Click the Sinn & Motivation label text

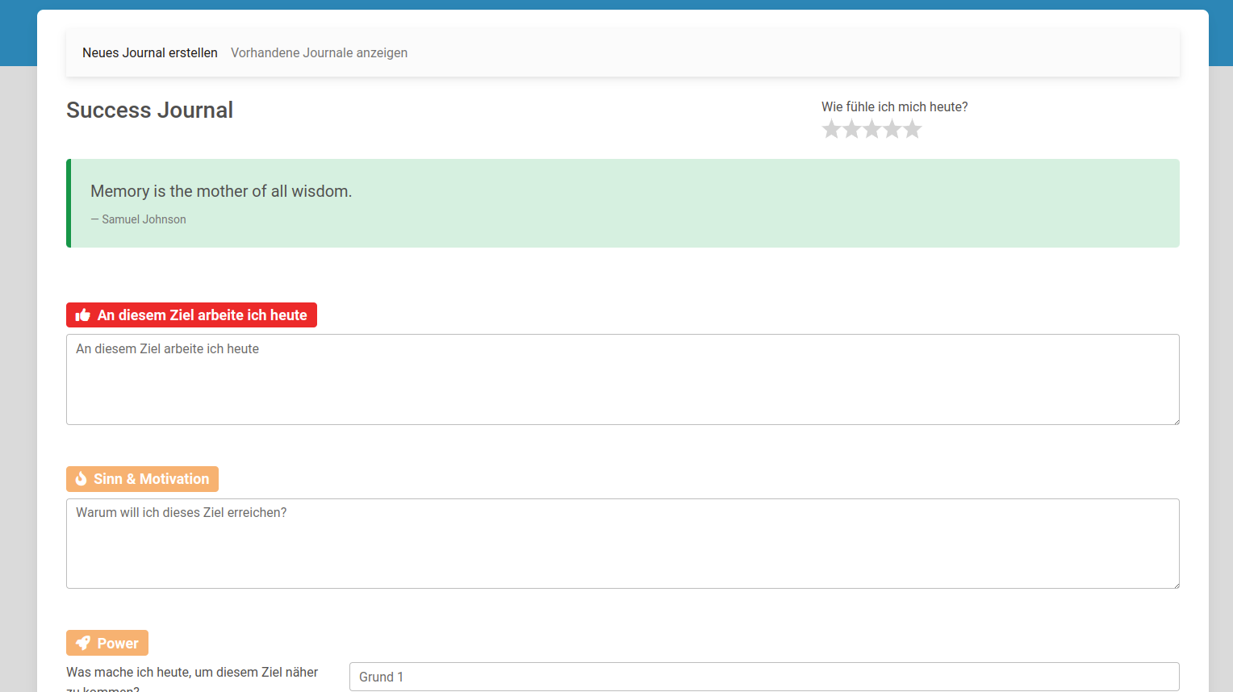151,479
